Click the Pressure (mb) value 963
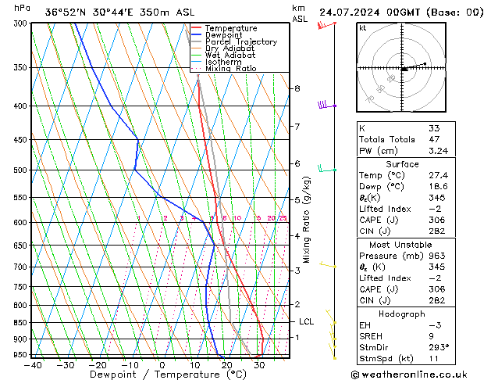The width and height of the screenshot is (491, 380). click(437, 256)
